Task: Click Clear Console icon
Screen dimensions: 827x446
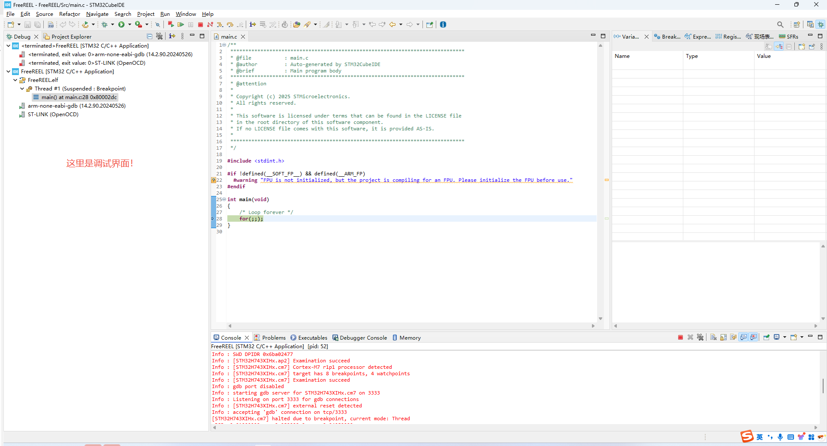Action: pos(713,338)
